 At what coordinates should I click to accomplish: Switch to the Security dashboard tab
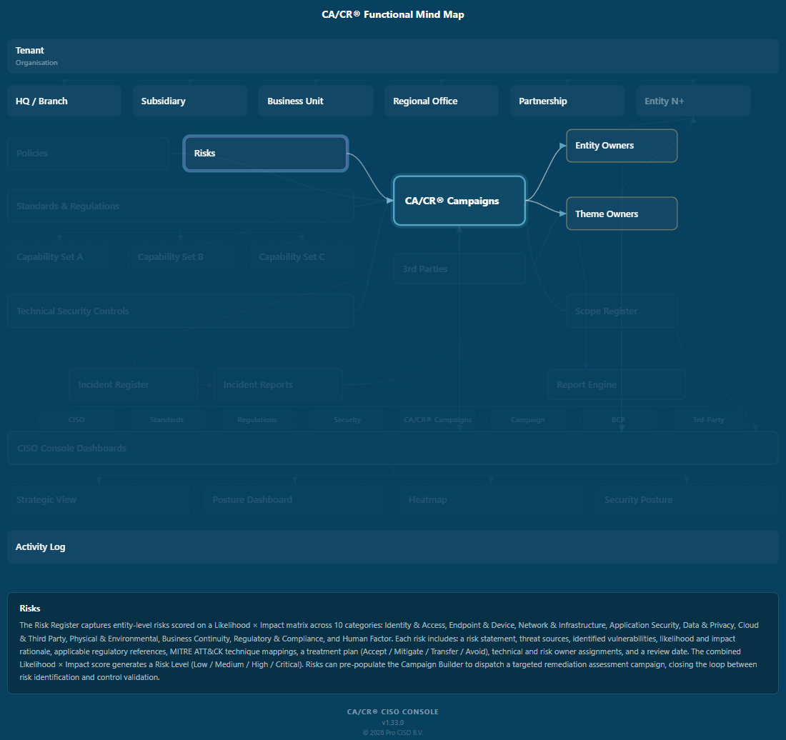click(x=347, y=420)
